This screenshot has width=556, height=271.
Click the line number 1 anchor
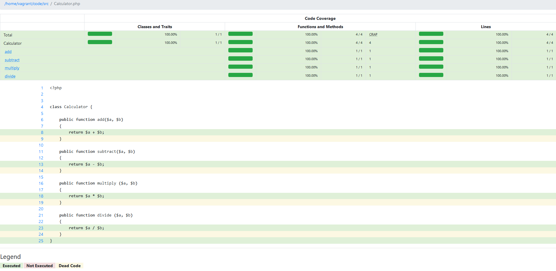(42, 88)
